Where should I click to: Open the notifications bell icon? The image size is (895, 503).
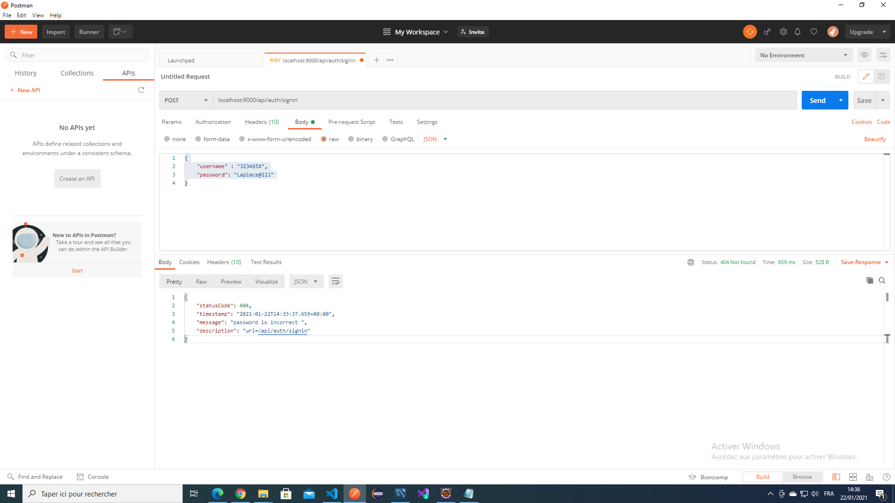pyautogui.click(x=798, y=32)
